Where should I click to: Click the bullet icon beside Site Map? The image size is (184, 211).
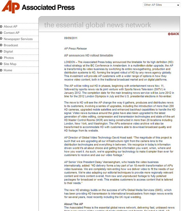pos(1,64)
